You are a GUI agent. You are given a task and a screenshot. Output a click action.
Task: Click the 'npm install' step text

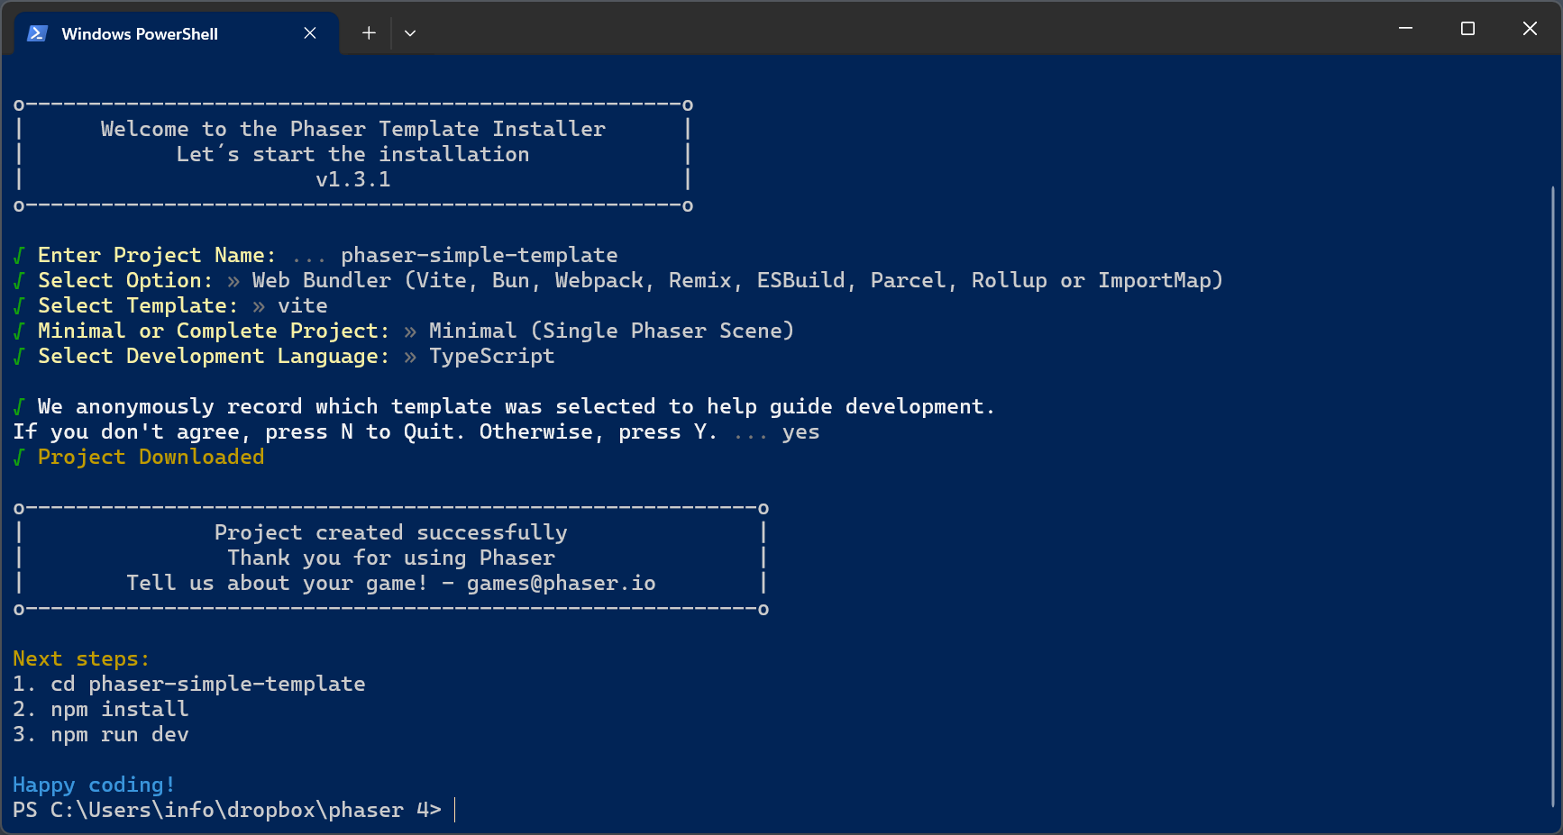[119, 710]
